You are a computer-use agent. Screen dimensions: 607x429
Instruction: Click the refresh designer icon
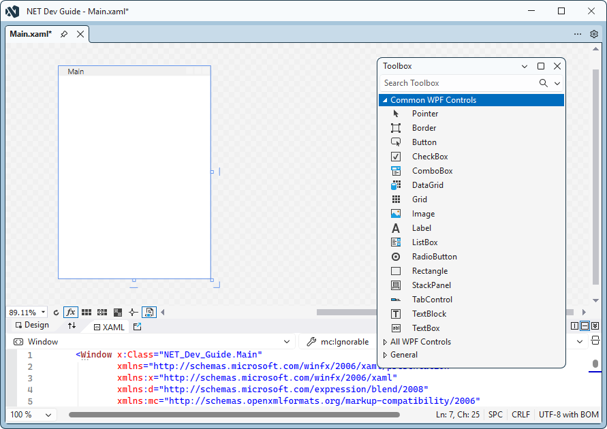pyautogui.click(x=56, y=313)
